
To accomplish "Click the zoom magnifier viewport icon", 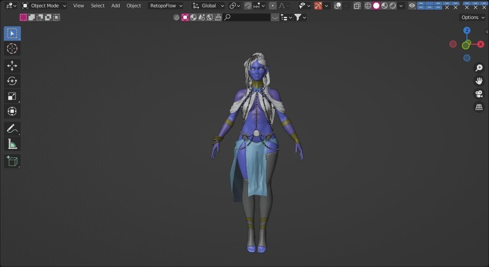I will 479,68.
